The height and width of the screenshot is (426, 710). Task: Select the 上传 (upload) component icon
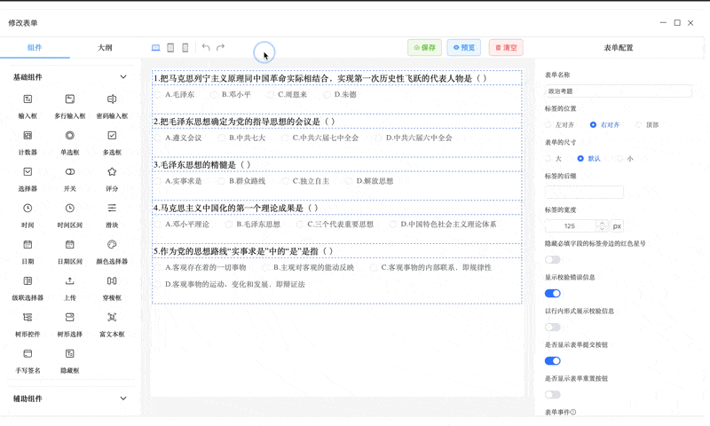tap(69, 281)
